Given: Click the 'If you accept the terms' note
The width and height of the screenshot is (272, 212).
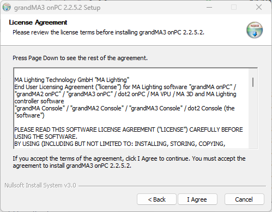Looking at the screenshot, I should point(129,162).
